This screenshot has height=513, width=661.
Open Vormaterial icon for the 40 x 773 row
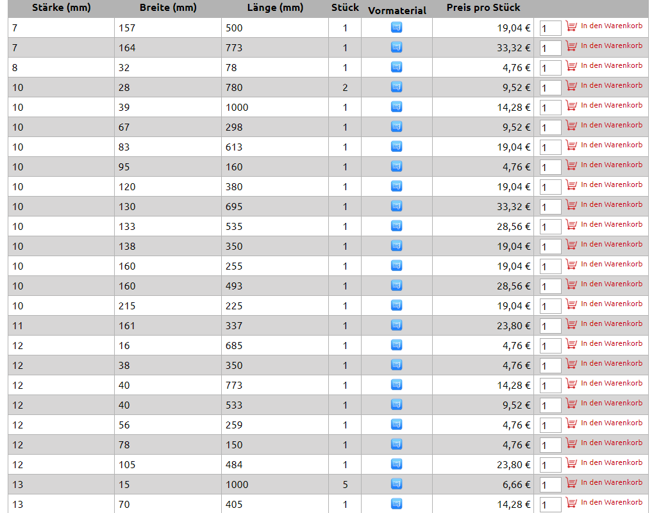tap(396, 384)
